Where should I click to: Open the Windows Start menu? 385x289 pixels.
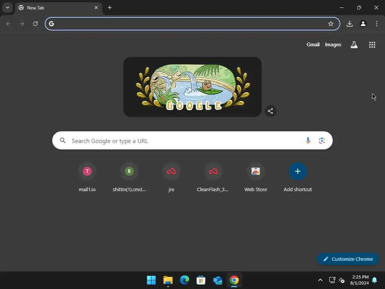151,280
